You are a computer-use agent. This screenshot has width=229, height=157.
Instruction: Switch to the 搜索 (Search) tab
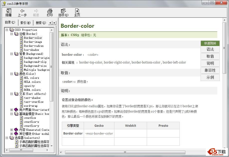coord(41,23)
